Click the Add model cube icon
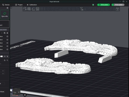This screenshot has width=129, height=97. 25,9
